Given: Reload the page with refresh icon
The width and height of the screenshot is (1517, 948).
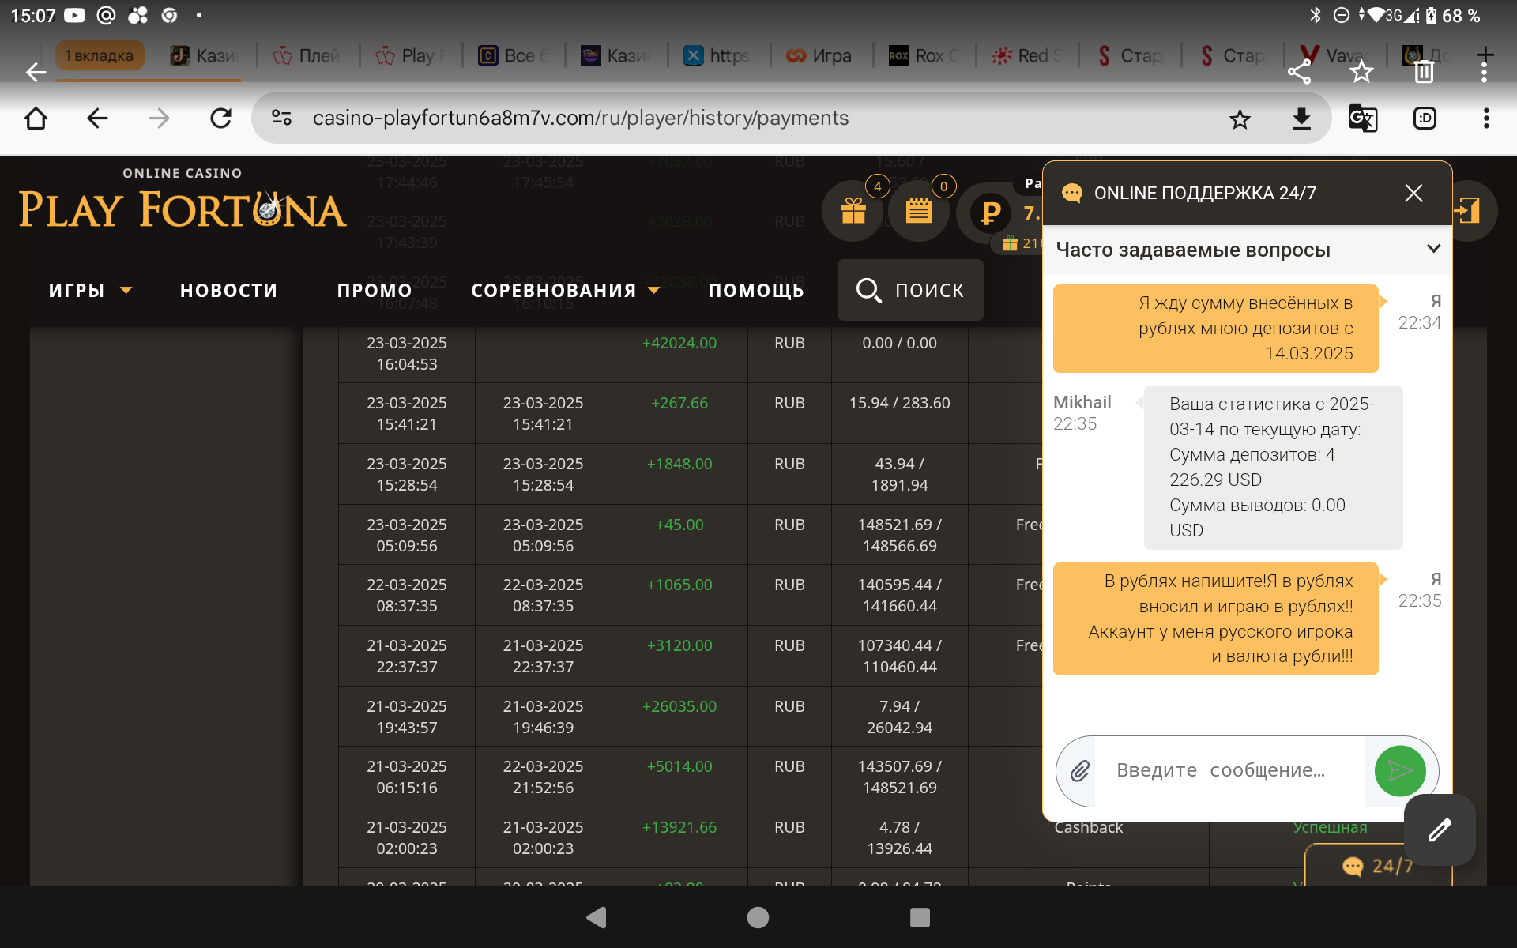Looking at the screenshot, I should pyautogui.click(x=221, y=118).
